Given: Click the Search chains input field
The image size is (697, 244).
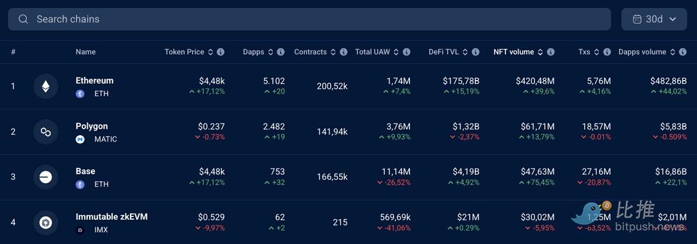Looking at the screenshot, I should [x=309, y=19].
